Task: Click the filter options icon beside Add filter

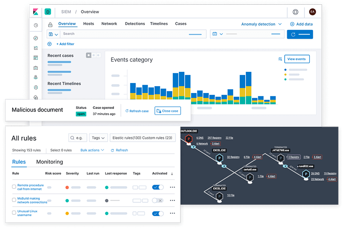Action: 49,44
